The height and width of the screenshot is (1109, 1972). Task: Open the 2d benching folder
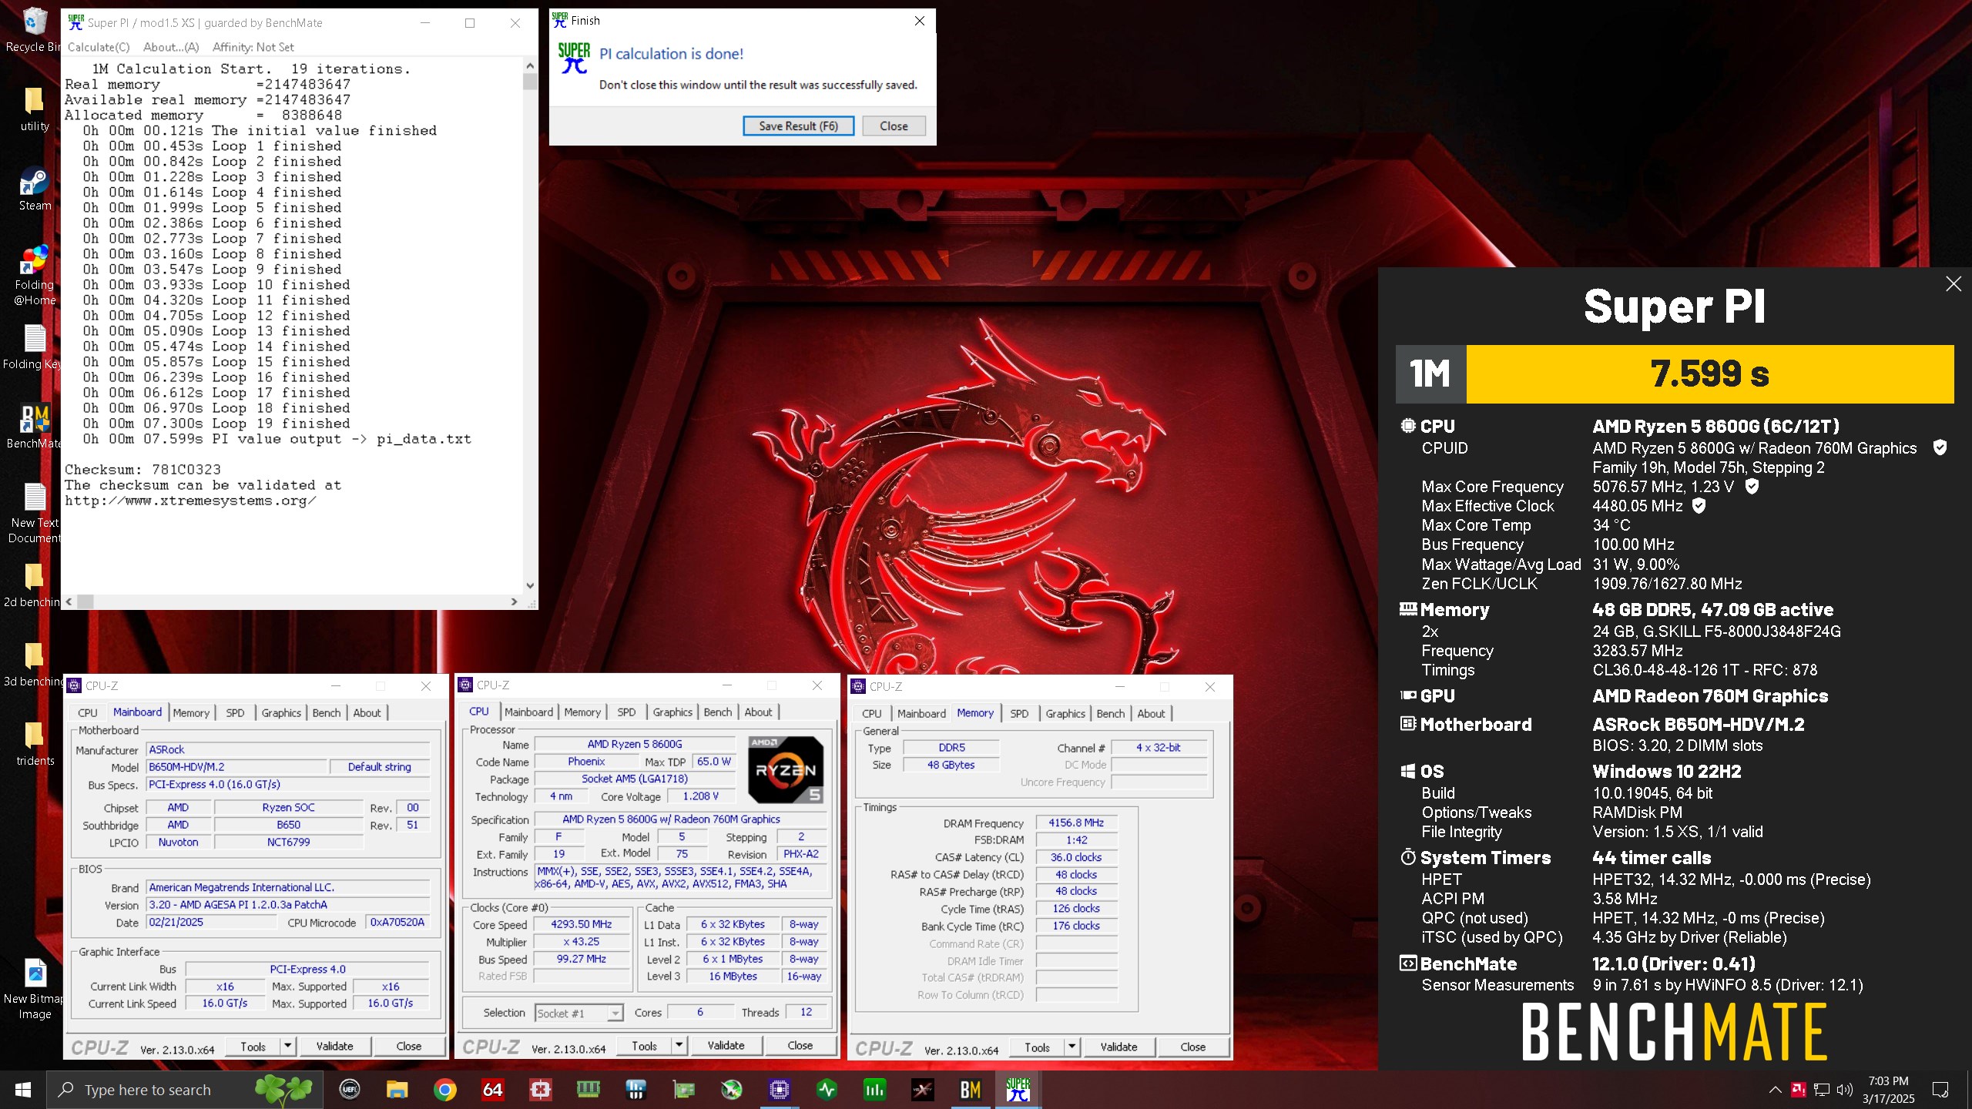coord(34,586)
